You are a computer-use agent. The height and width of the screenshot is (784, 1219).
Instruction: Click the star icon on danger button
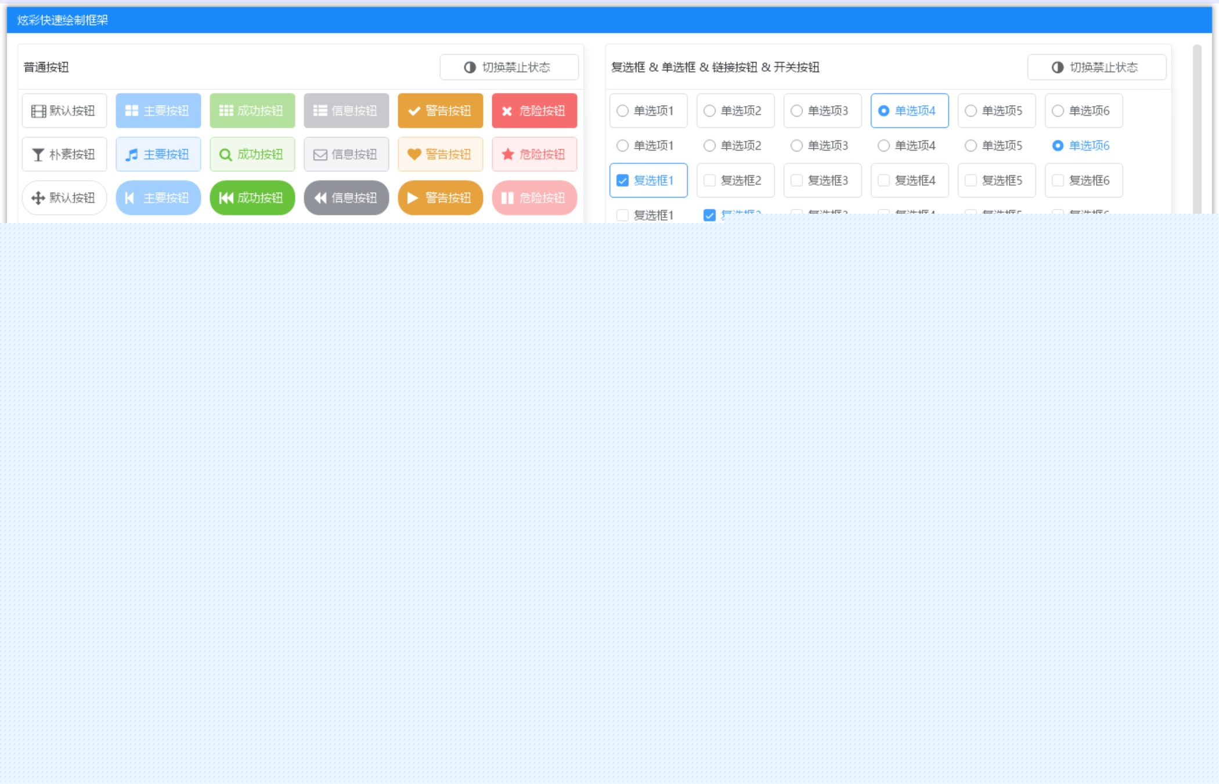click(508, 154)
